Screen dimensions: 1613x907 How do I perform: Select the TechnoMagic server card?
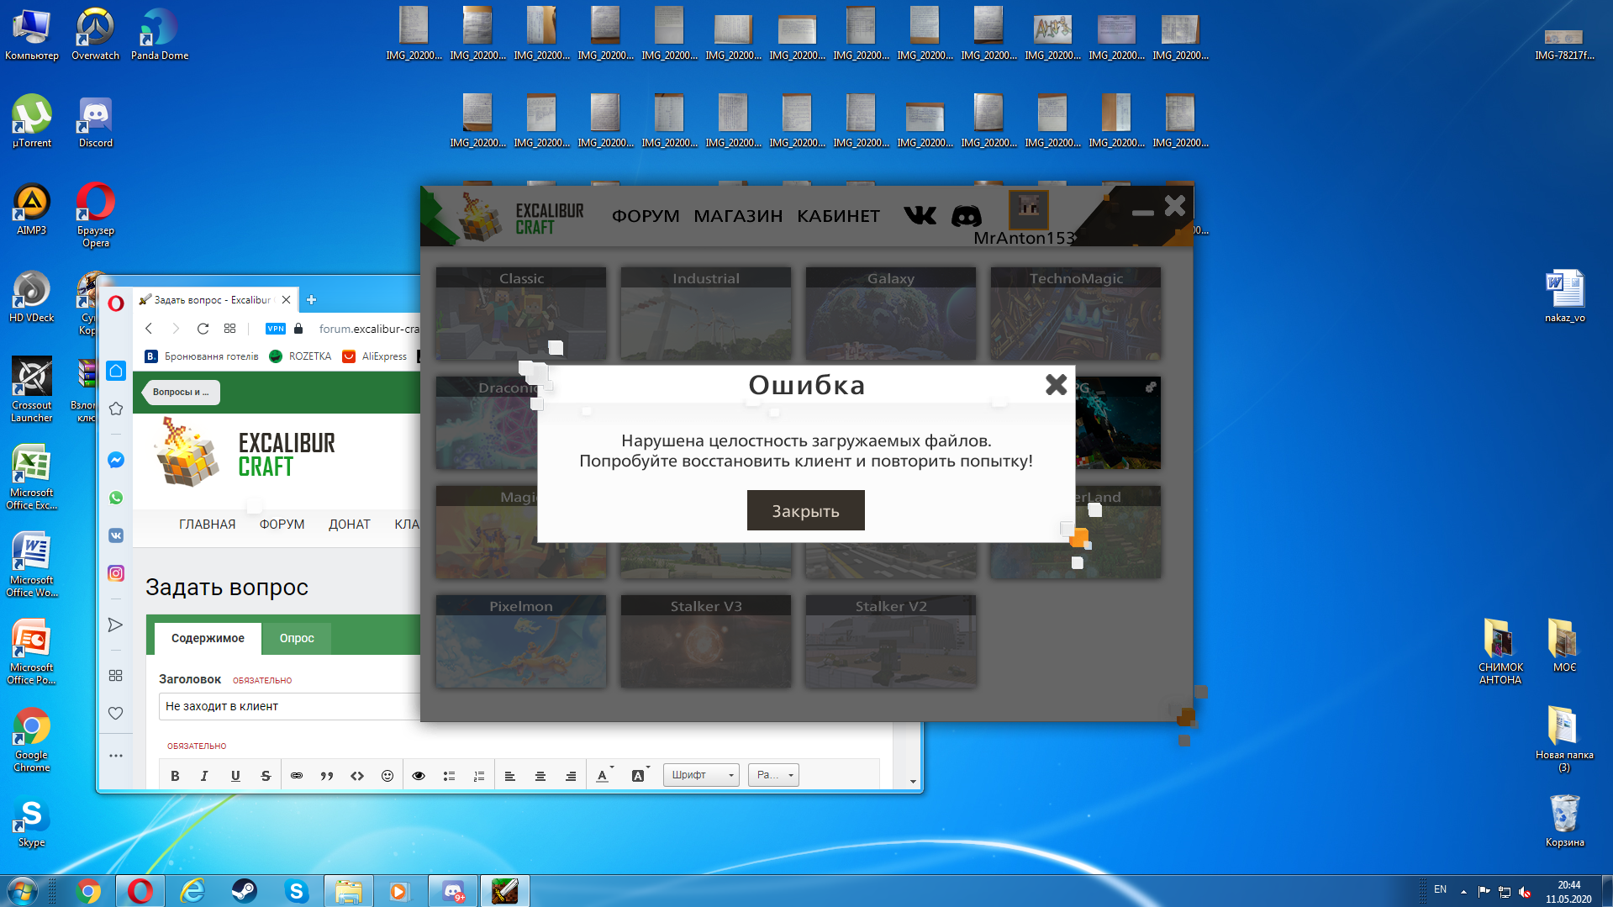tap(1076, 314)
